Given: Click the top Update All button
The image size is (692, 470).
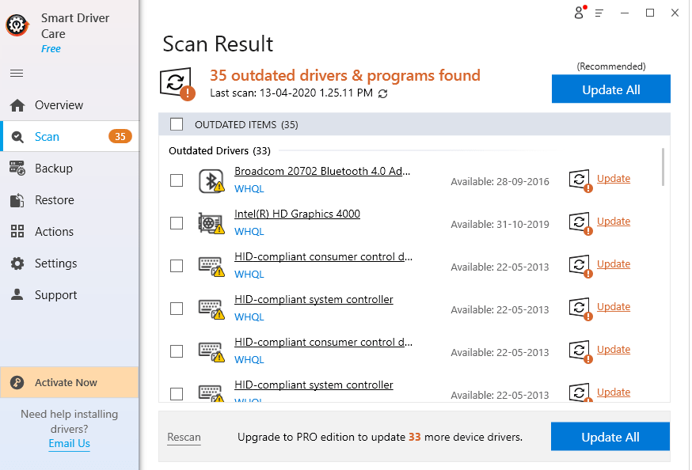Looking at the screenshot, I should [610, 89].
